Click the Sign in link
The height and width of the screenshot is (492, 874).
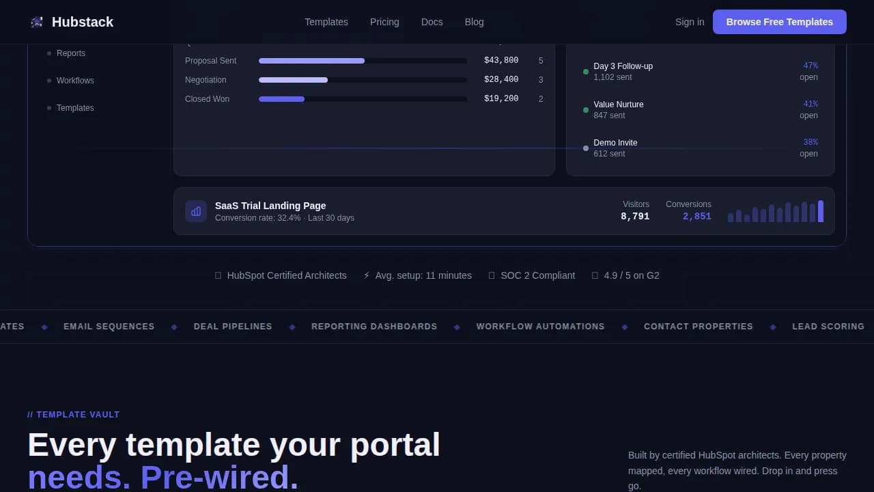(x=689, y=21)
